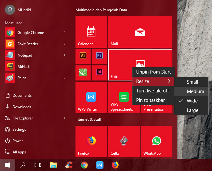Expand the Foxit Reader jump list arrow
The image size is (212, 171).
[x=64, y=44]
